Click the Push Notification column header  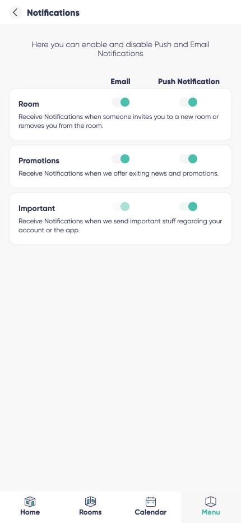pos(189,81)
